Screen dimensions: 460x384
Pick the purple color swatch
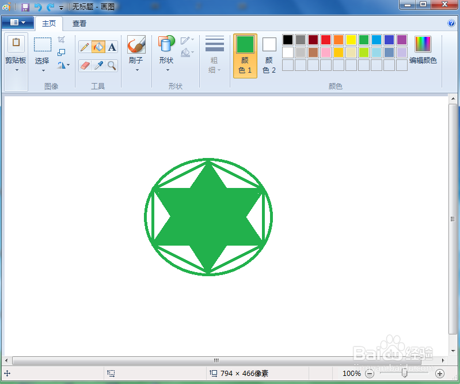tap(402, 40)
